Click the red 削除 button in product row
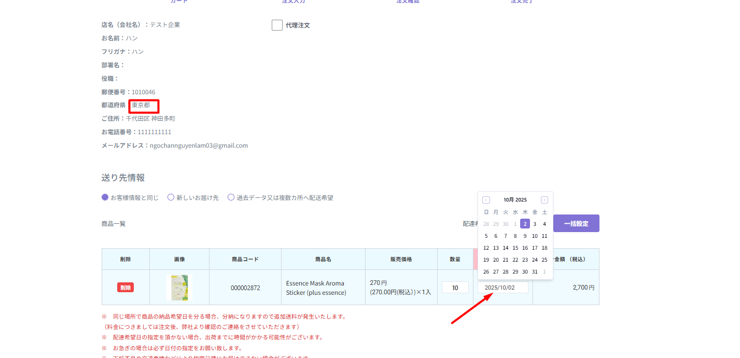Screen dimensions: 740x358 point(125,288)
